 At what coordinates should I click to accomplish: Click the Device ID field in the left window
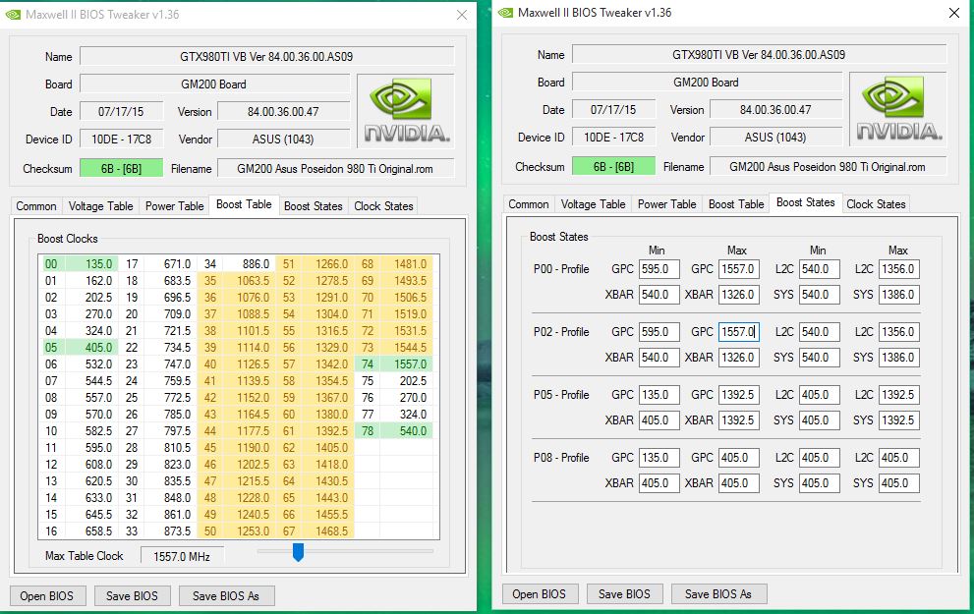pos(122,140)
